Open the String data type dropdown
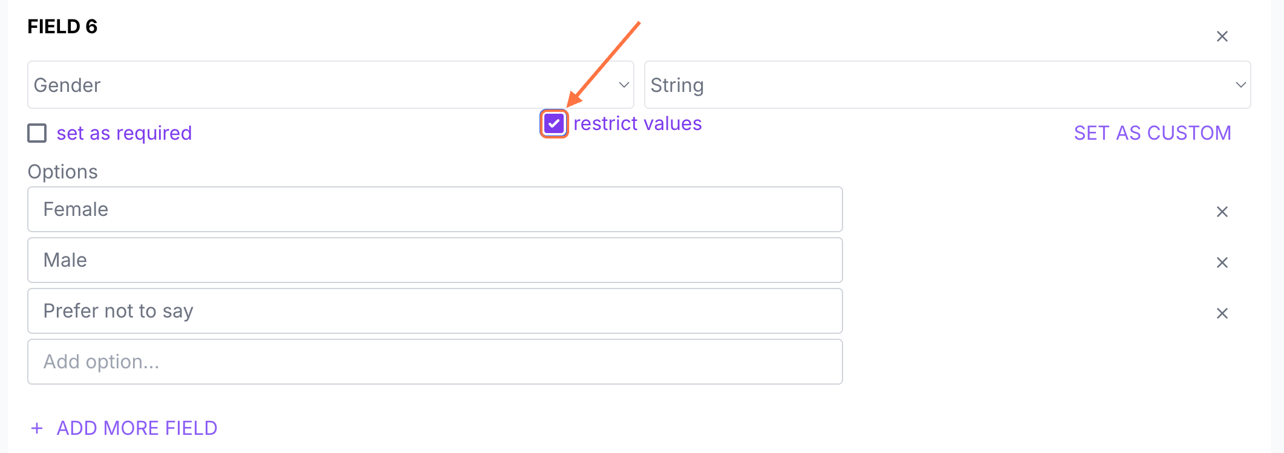Image resolution: width=1284 pixels, height=453 pixels. pos(937,85)
